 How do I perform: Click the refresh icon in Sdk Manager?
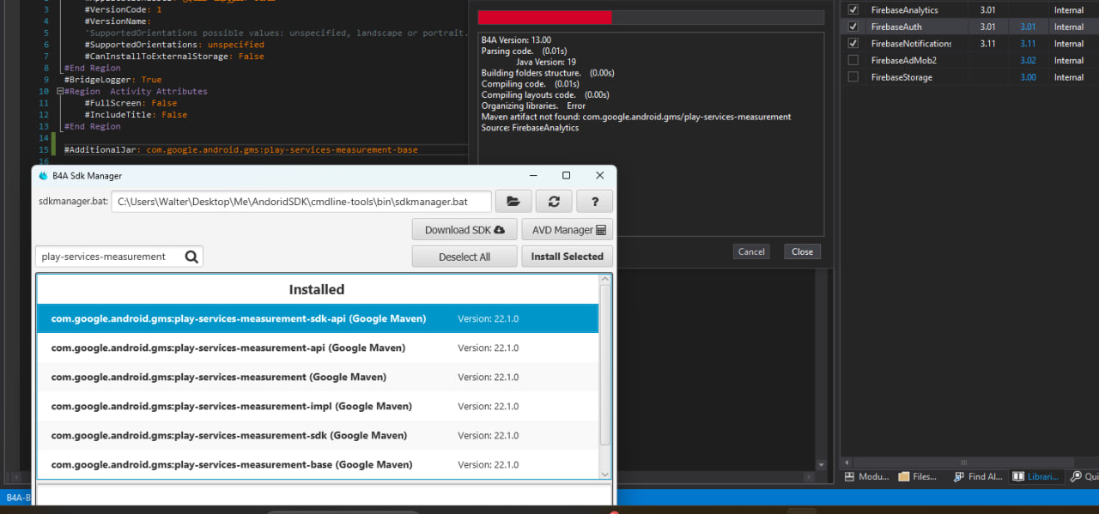point(554,201)
